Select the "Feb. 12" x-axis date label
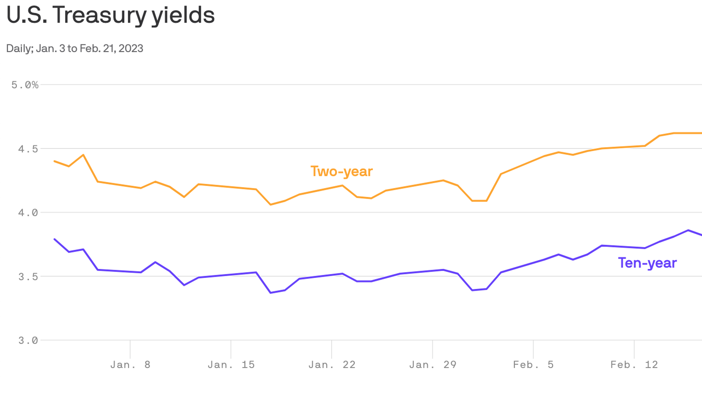702x394 pixels. 634,364
